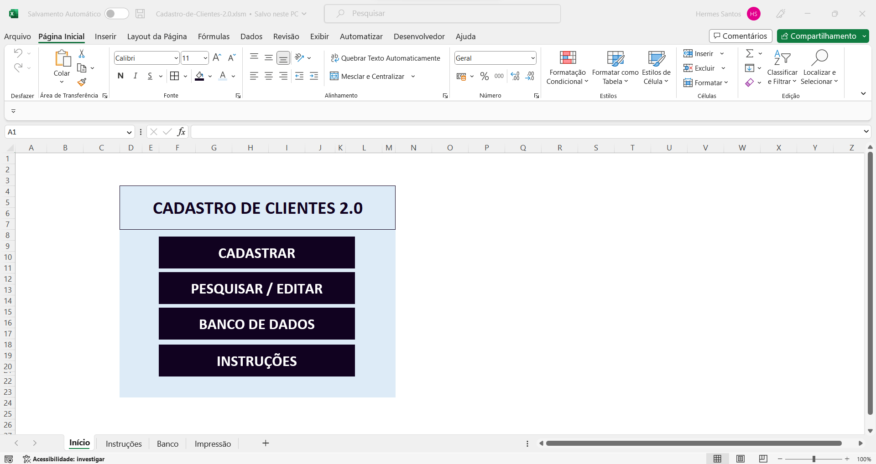The height and width of the screenshot is (464, 876).
Task: Center text horizontally
Action: [x=269, y=76]
